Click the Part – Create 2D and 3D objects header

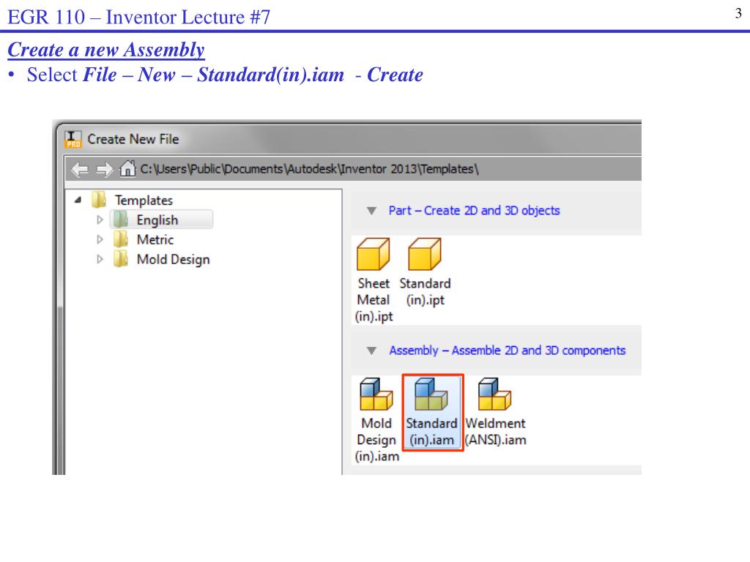point(474,211)
